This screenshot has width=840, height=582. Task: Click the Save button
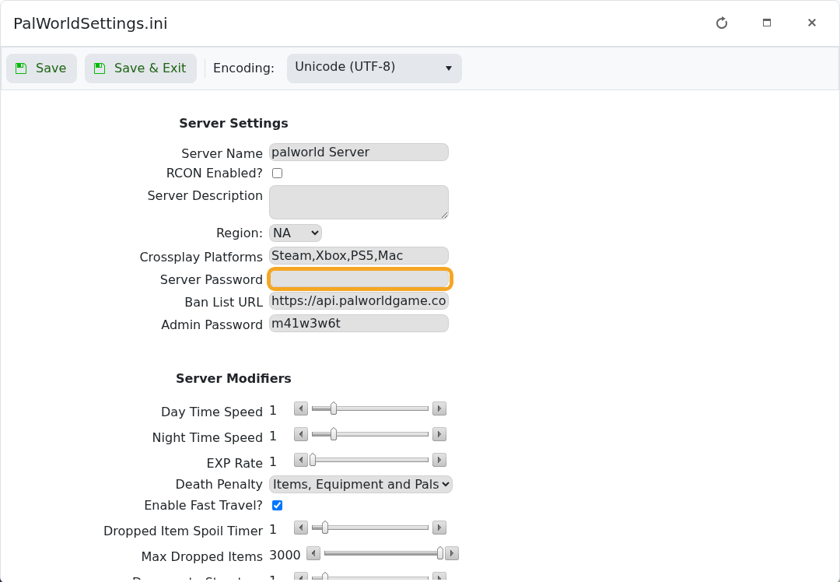42,68
